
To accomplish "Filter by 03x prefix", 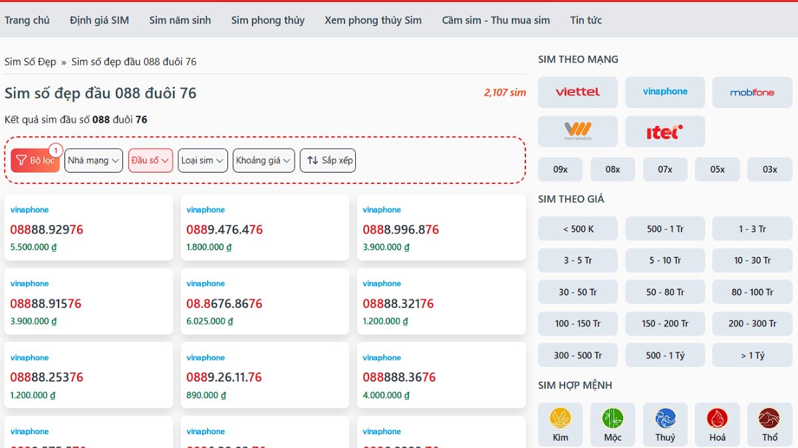I will click(770, 169).
